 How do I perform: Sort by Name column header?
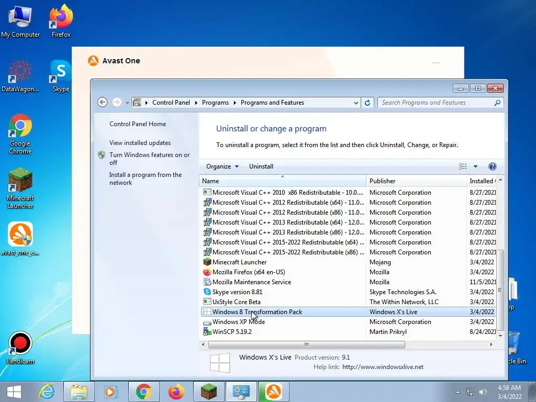click(282, 181)
